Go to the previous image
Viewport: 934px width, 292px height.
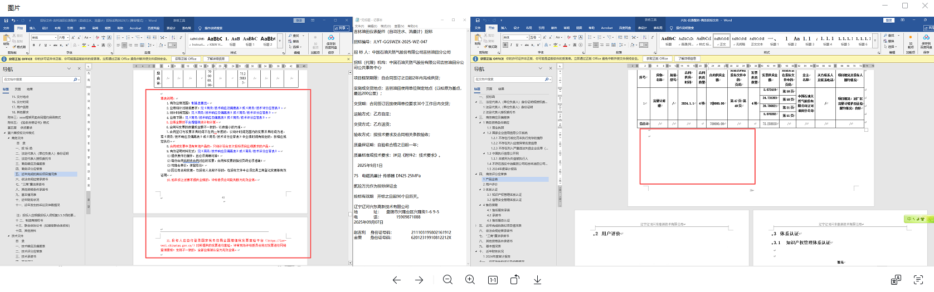[x=396, y=280]
